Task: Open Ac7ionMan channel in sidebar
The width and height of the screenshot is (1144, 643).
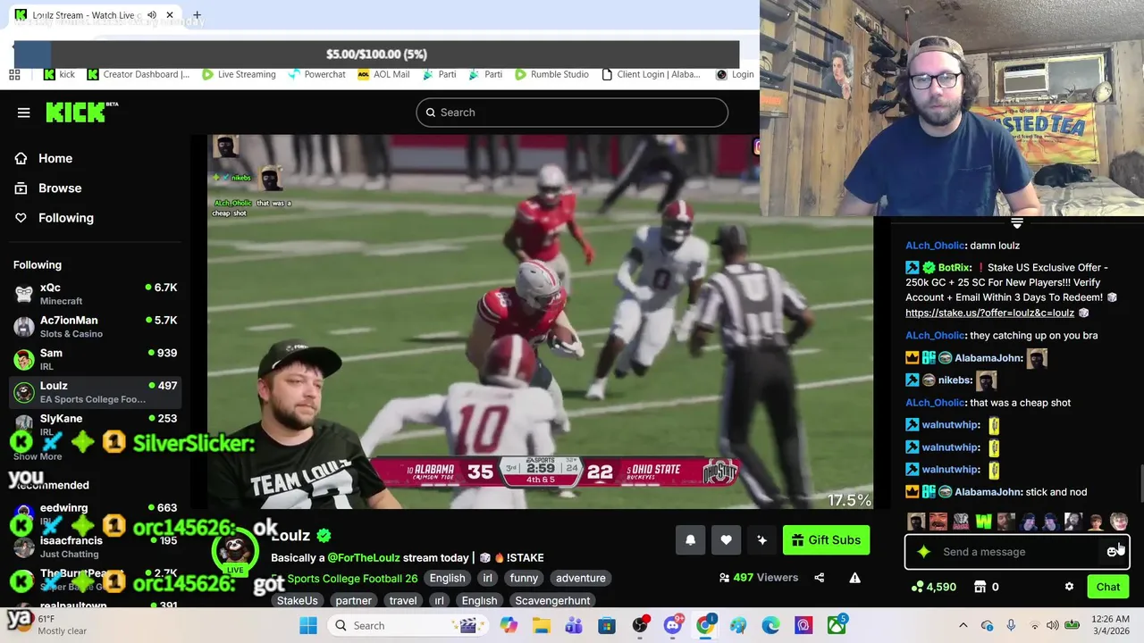Action: tap(95, 327)
